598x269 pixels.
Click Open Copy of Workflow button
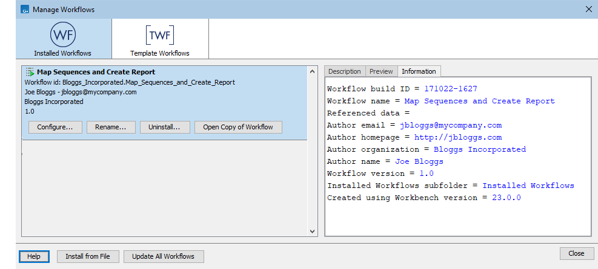(238, 127)
